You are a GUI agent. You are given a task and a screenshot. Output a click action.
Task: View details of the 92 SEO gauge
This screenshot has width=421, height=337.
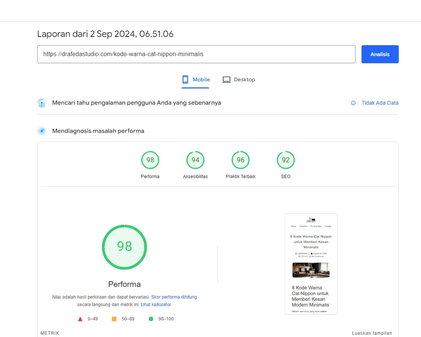coord(285,160)
